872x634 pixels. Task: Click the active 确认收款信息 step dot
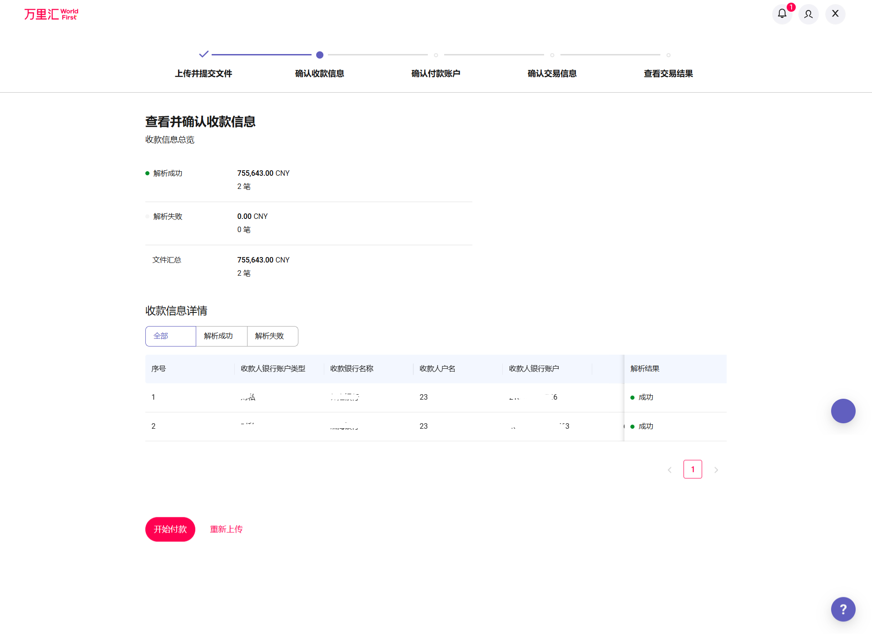coord(320,55)
